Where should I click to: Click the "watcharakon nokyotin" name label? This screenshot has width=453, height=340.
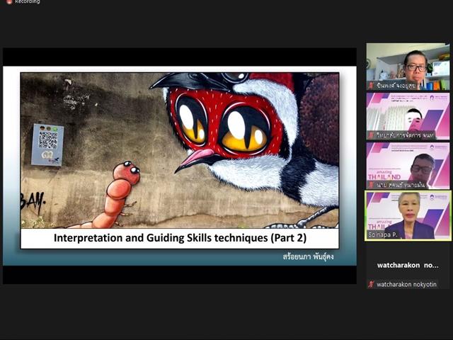(406, 285)
